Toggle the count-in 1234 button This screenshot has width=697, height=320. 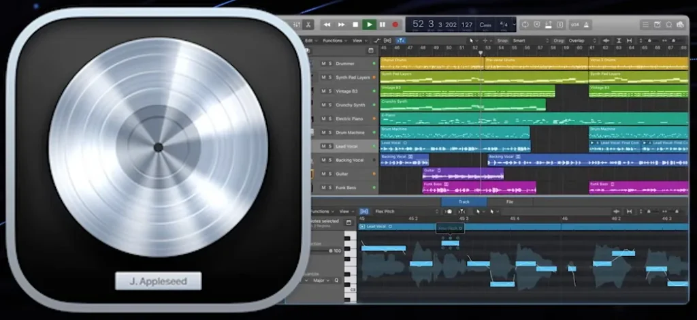tap(574, 25)
